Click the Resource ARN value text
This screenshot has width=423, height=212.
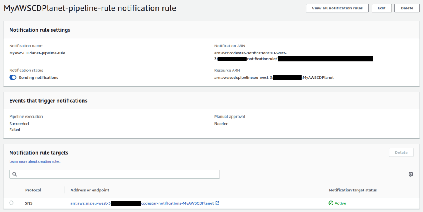point(274,78)
